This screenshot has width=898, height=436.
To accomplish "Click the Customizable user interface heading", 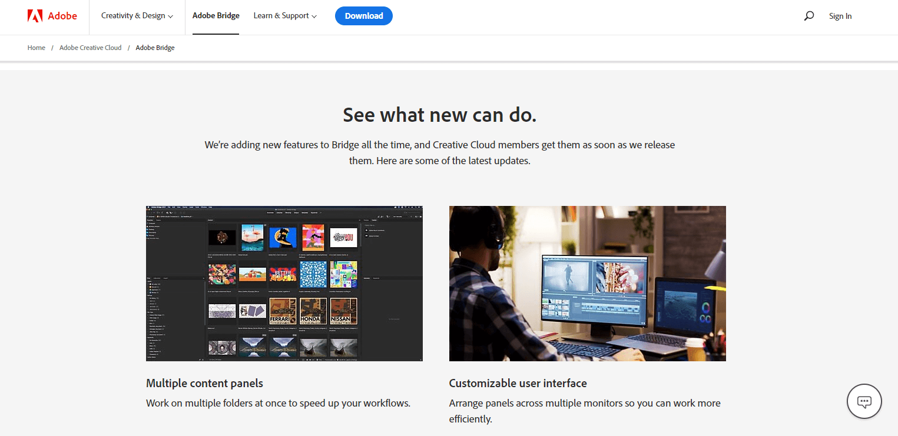I will click(518, 383).
